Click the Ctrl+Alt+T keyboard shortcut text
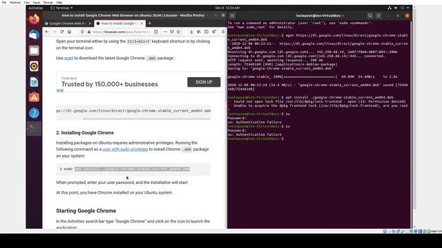This screenshot has width=442, height=248. [x=138, y=41]
